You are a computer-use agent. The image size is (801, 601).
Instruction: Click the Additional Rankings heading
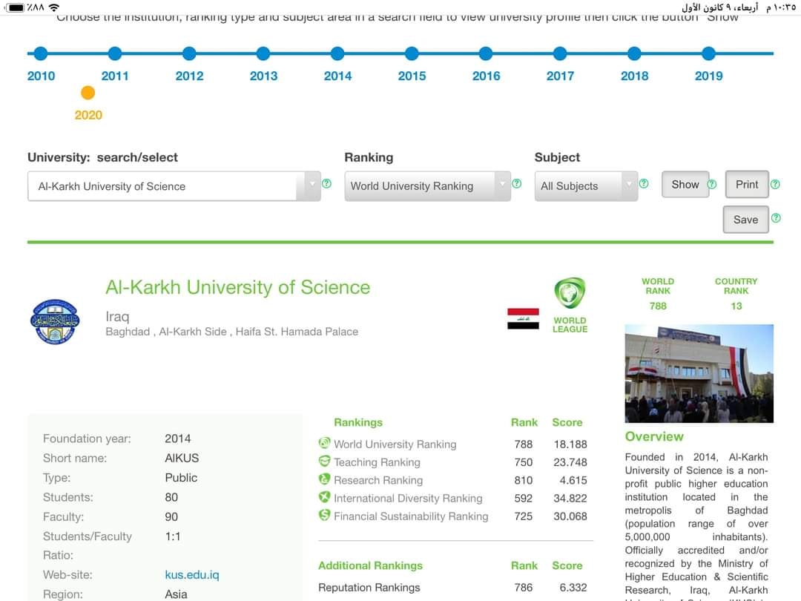pyautogui.click(x=370, y=565)
